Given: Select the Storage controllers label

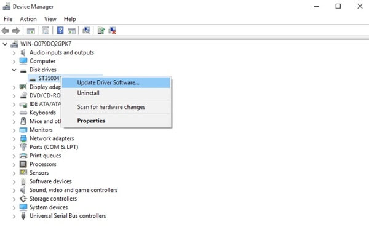Looking at the screenshot, I should pyautogui.click(x=53, y=199).
